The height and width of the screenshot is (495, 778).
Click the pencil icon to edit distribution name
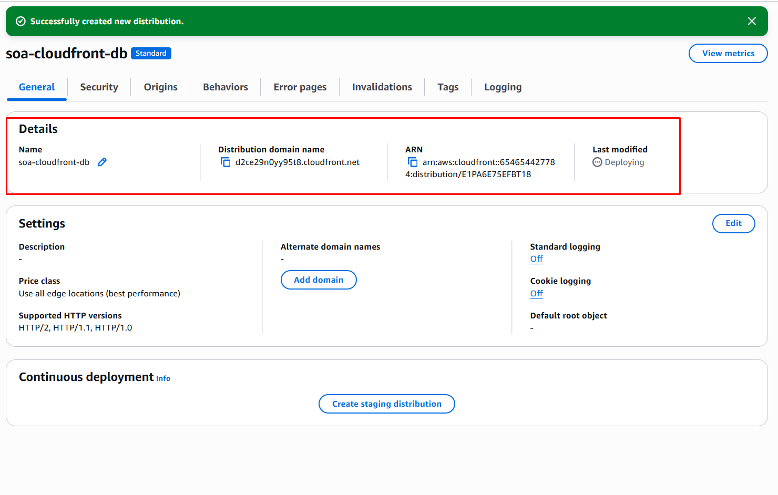102,162
